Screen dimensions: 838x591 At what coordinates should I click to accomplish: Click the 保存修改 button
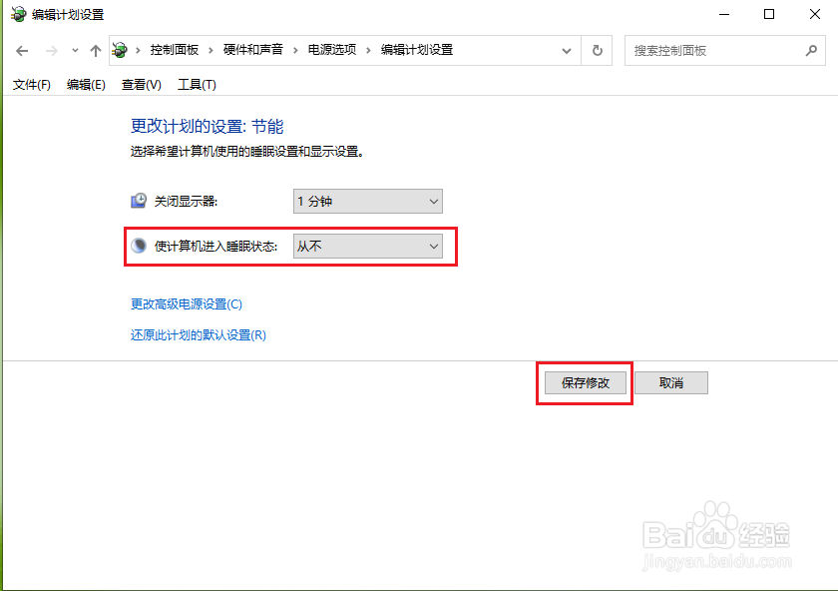[x=584, y=382]
